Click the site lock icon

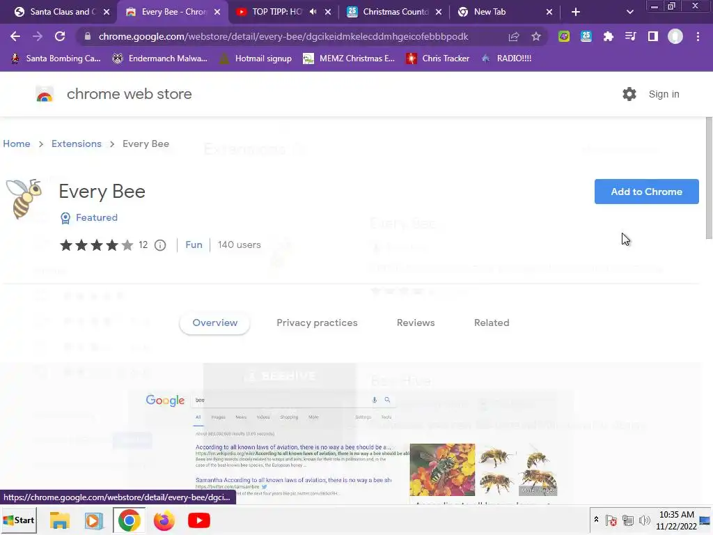coord(88,36)
